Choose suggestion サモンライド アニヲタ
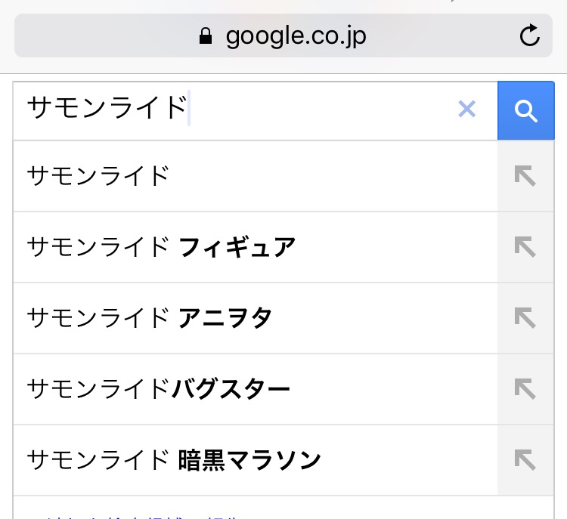This screenshot has width=567, height=519. 149,318
